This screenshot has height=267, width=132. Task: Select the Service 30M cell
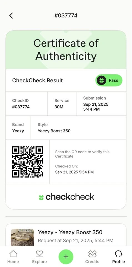click(62, 104)
